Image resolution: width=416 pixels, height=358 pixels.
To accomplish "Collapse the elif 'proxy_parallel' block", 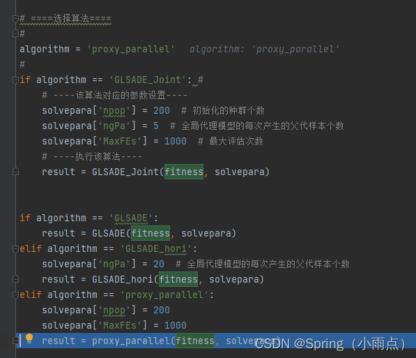I will click(15, 294).
